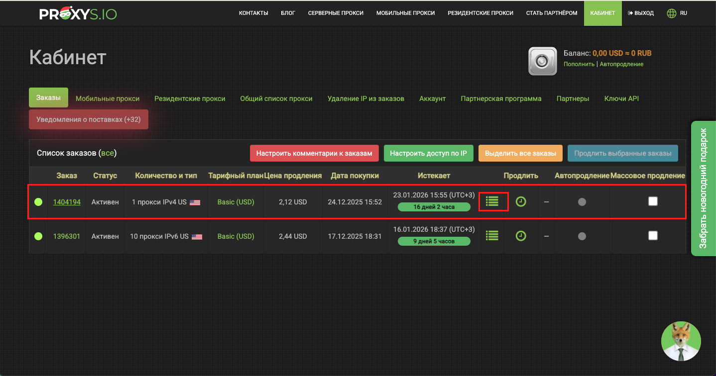
Task: Check mass renewal box for order 1396301
Action: 653,235
